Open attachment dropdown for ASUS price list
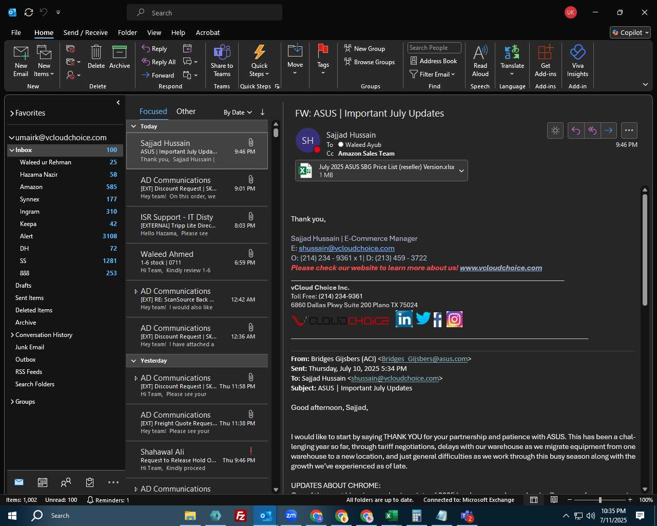Image resolution: width=657 pixels, height=526 pixels. 461,171
